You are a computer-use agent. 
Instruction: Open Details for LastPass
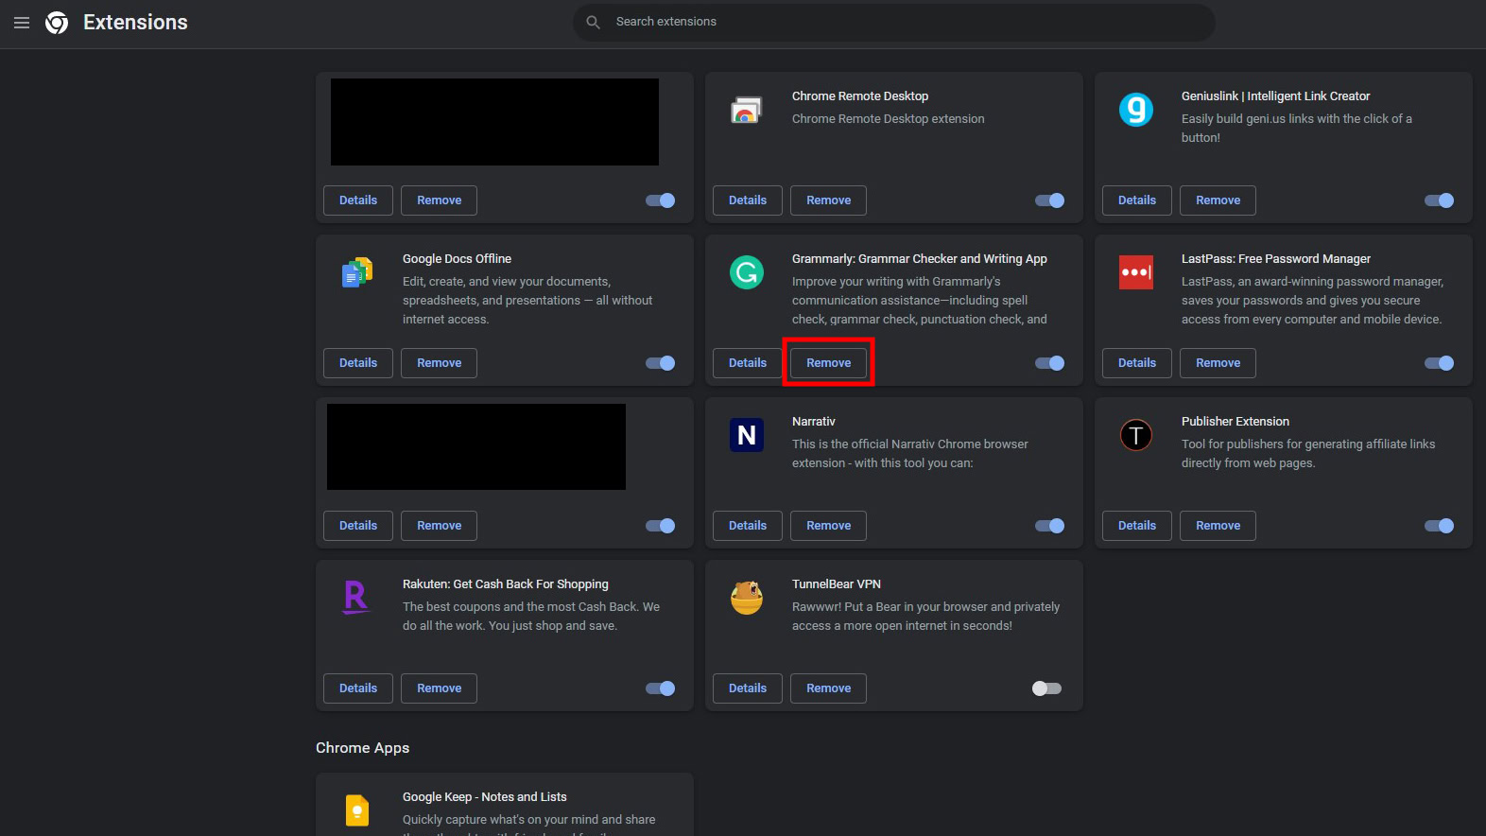(1137, 363)
